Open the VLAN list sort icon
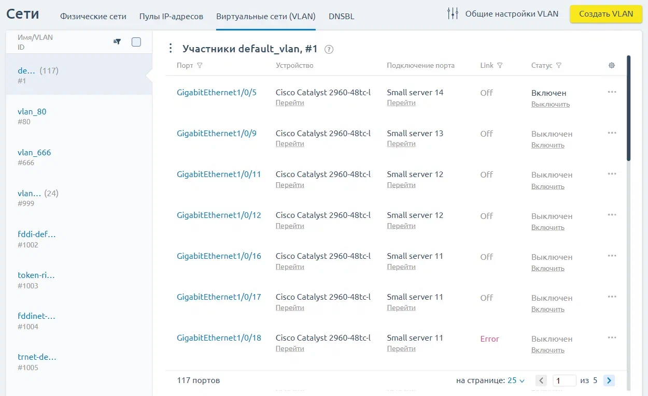 click(117, 41)
